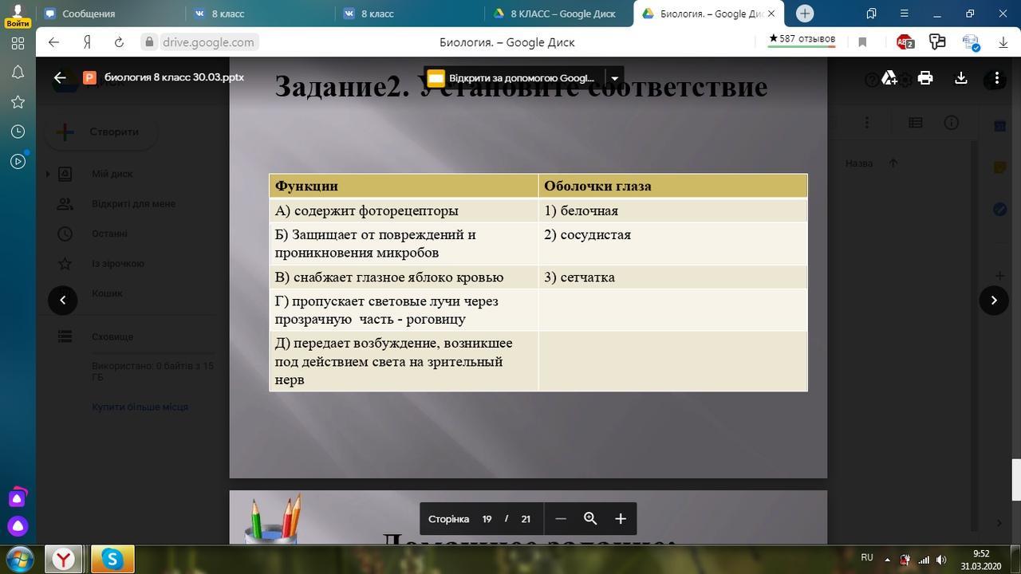Close the Drive preview with the back arrow
1021x574 pixels.
click(x=60, y=77)
